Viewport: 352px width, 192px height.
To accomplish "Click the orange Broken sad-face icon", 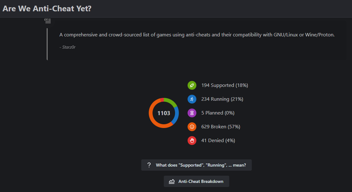I will click(192, 127).
